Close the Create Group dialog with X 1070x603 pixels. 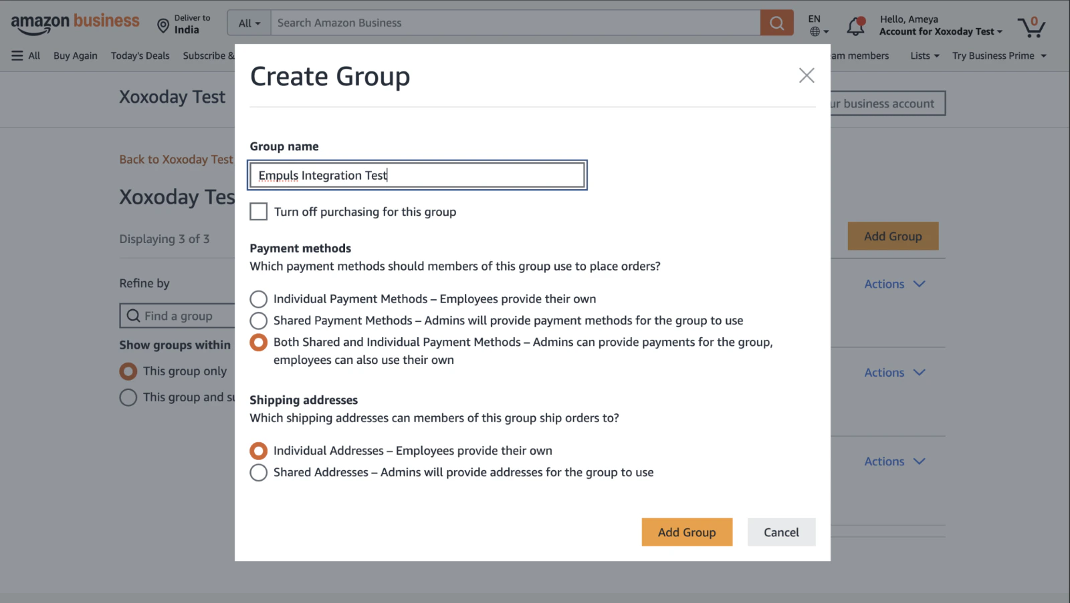[x=807, y=75]
